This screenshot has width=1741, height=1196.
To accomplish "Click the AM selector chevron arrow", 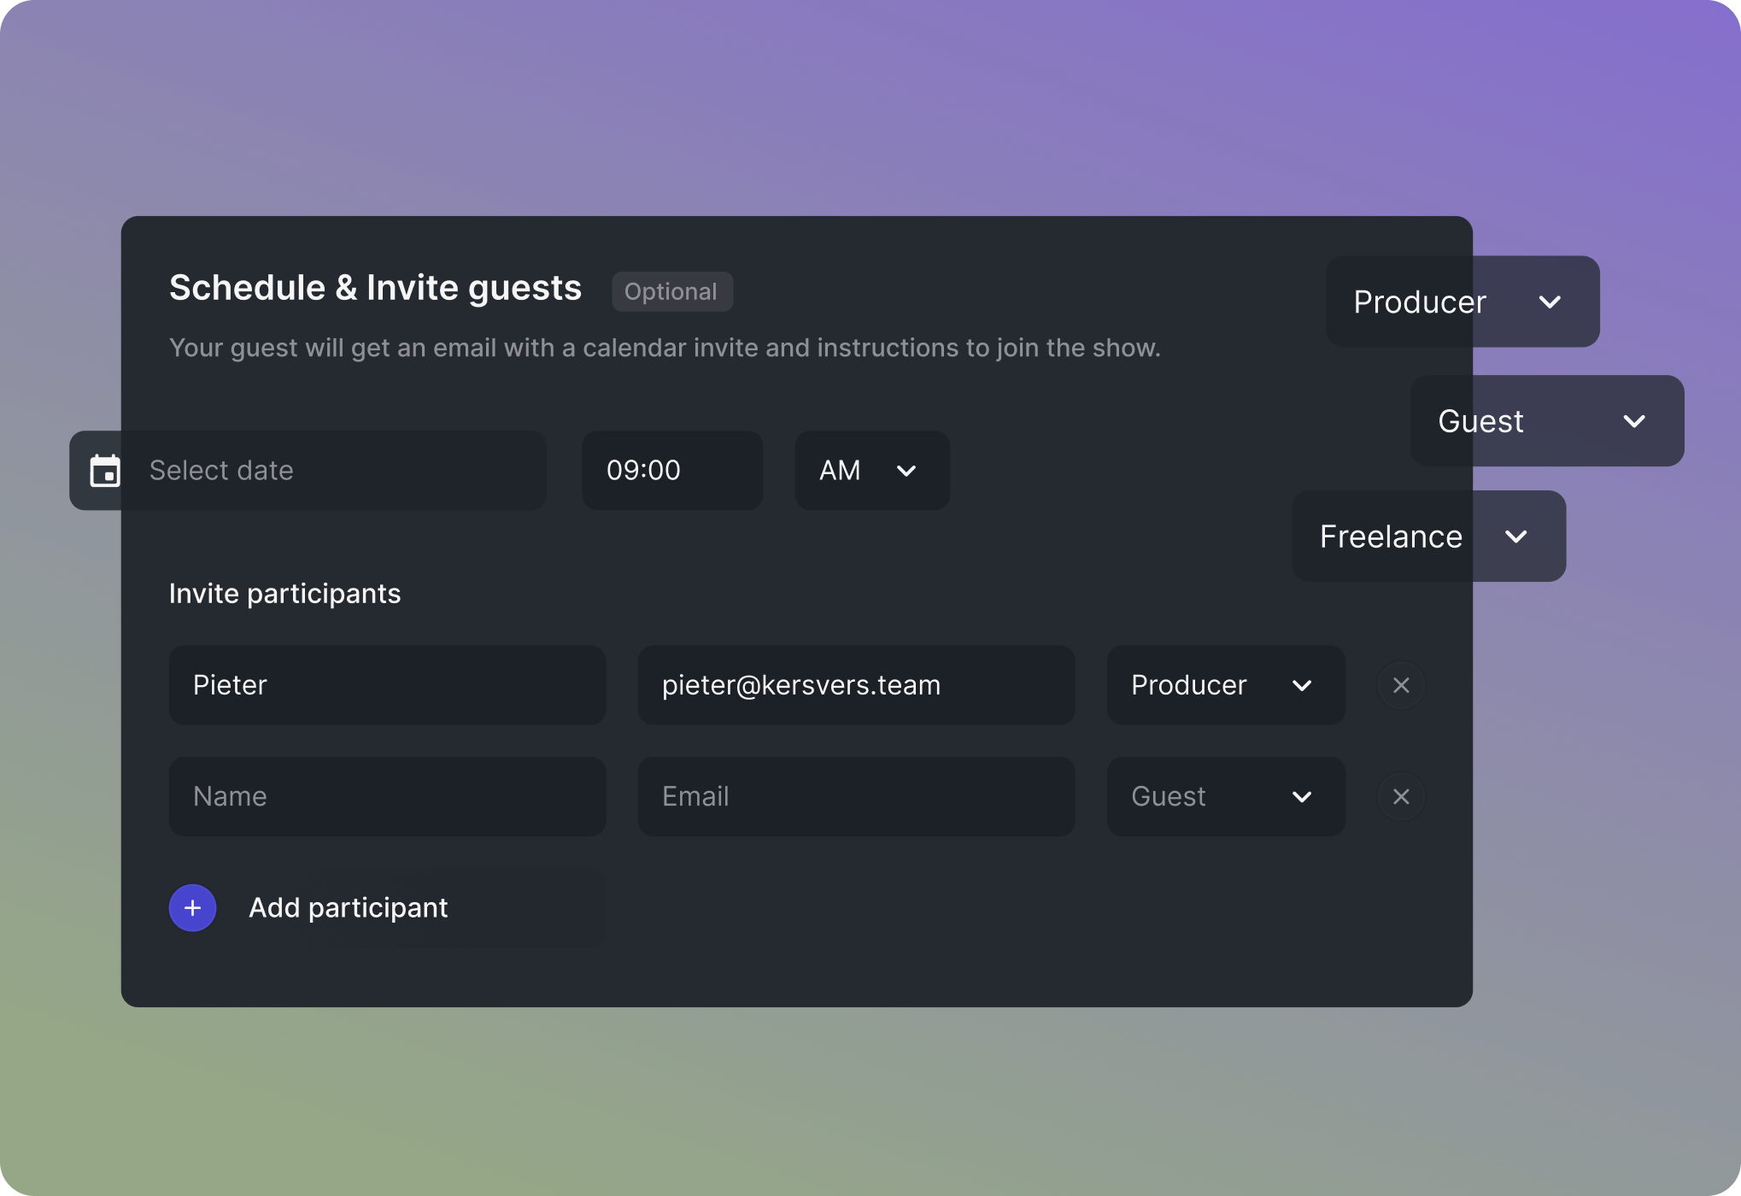I will [x=906, y=471].
